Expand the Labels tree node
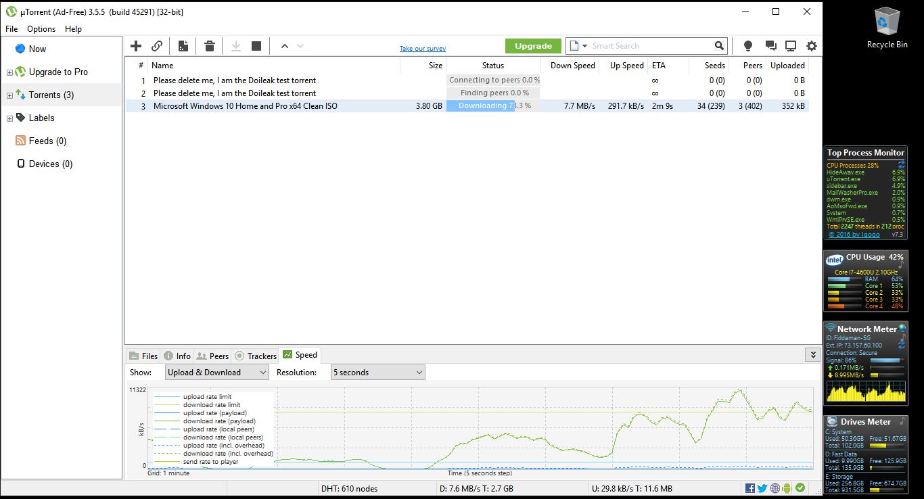The width and height of the screenshot is (924, 499). coord(9,118)
